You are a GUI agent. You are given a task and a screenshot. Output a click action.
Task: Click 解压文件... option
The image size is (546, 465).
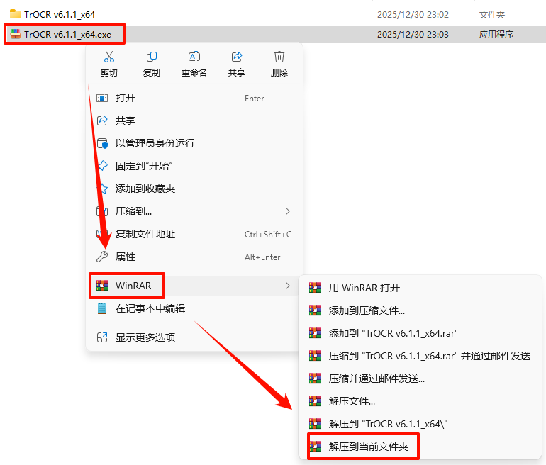tap(420, 401)
